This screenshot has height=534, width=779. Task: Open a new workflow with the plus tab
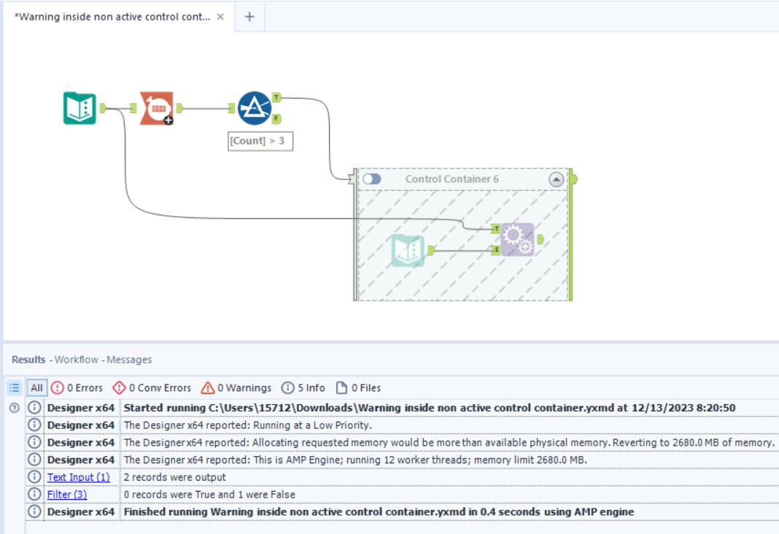(249, 16)
